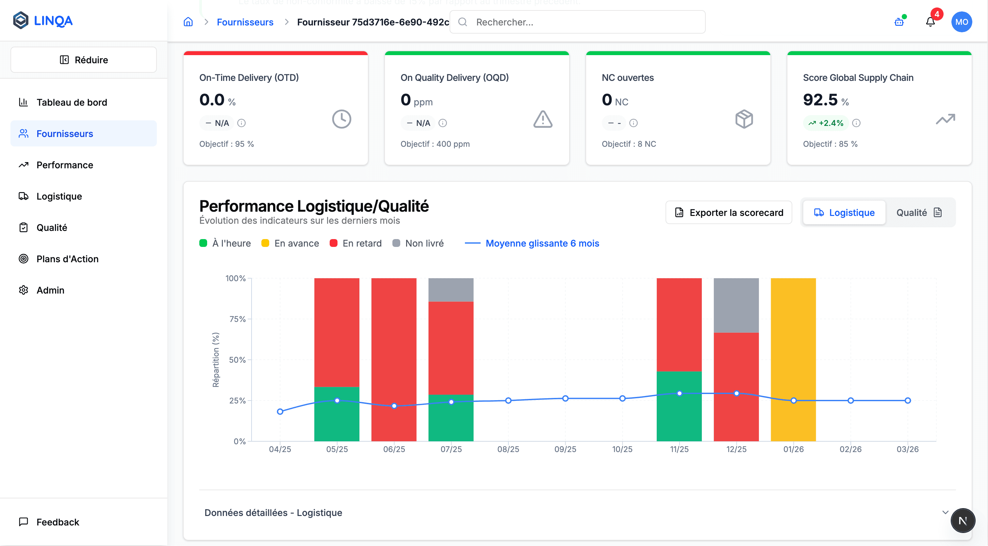
Task: Open the Admin section
Action: coord(50,290)
